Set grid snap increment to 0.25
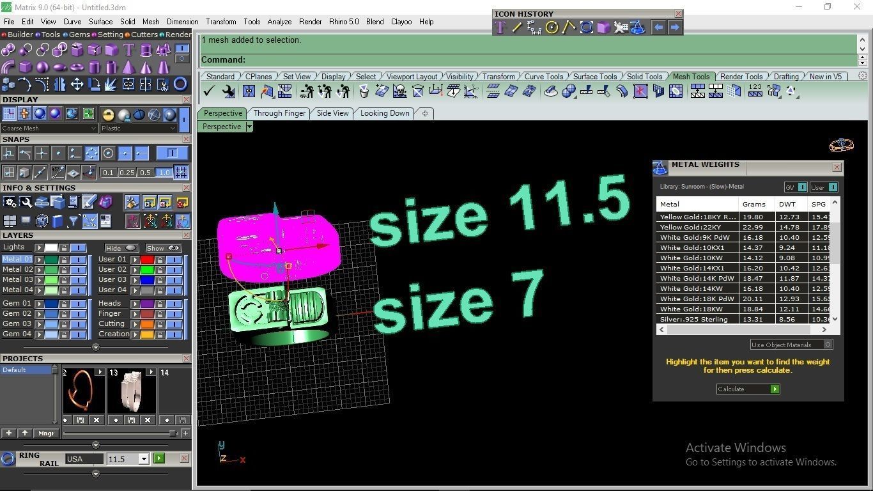Screen dimensions: 873x491 point(127,173)
